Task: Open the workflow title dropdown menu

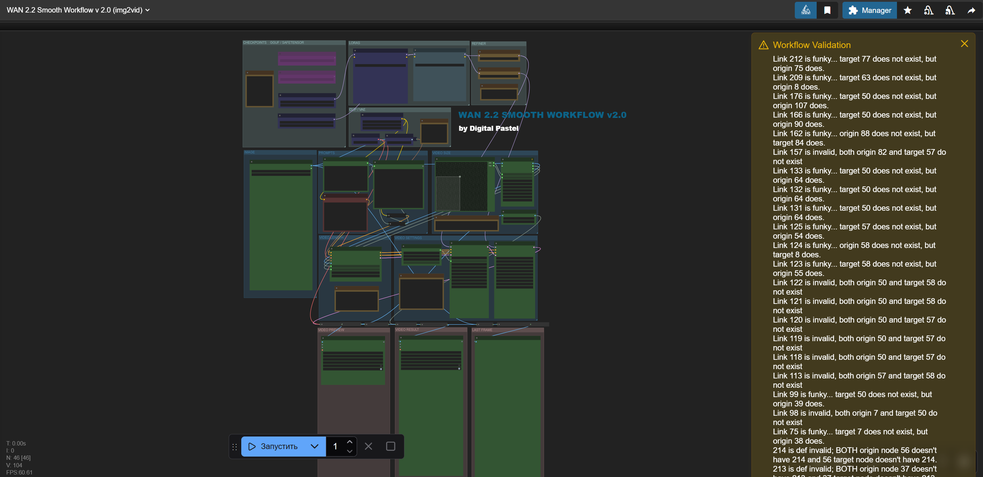Action: click(148, 10)
